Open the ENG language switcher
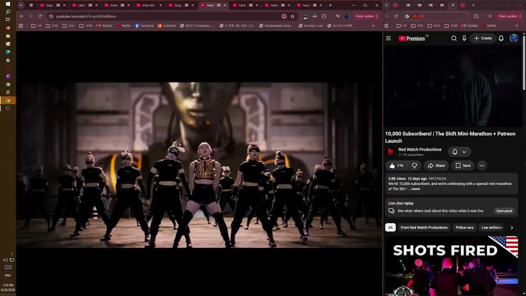This screenshot has height=296, width=526. pos(8,275)
